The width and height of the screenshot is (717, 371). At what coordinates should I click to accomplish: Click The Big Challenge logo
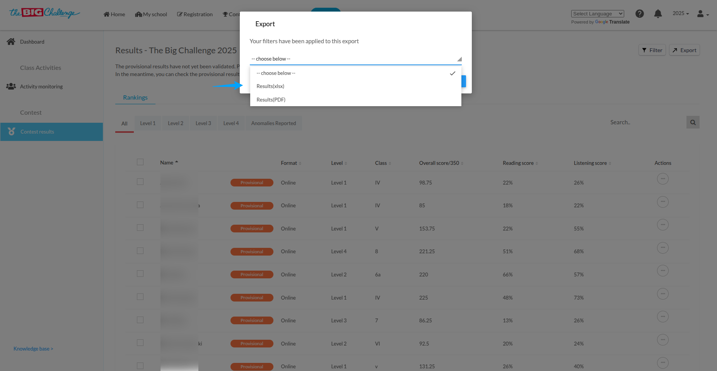(44, 13)
